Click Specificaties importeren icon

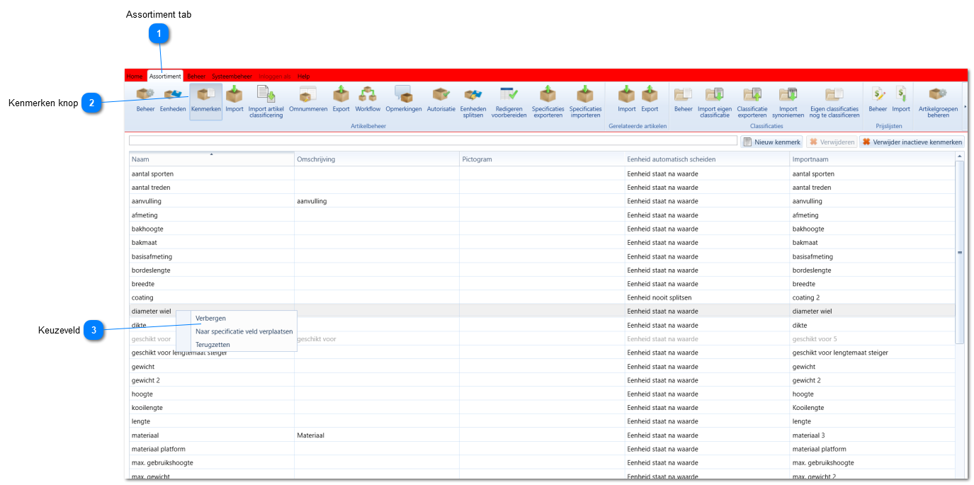(585, 102)
